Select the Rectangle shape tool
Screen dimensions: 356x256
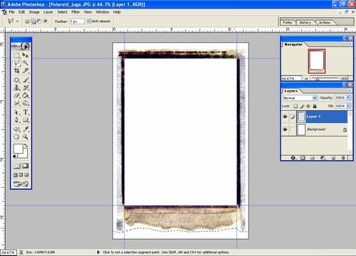pos(26,119)
